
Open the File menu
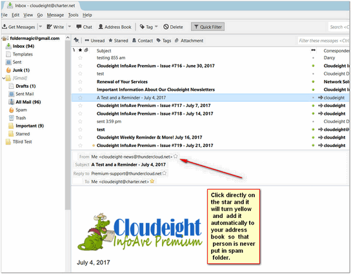click(4, 15)
